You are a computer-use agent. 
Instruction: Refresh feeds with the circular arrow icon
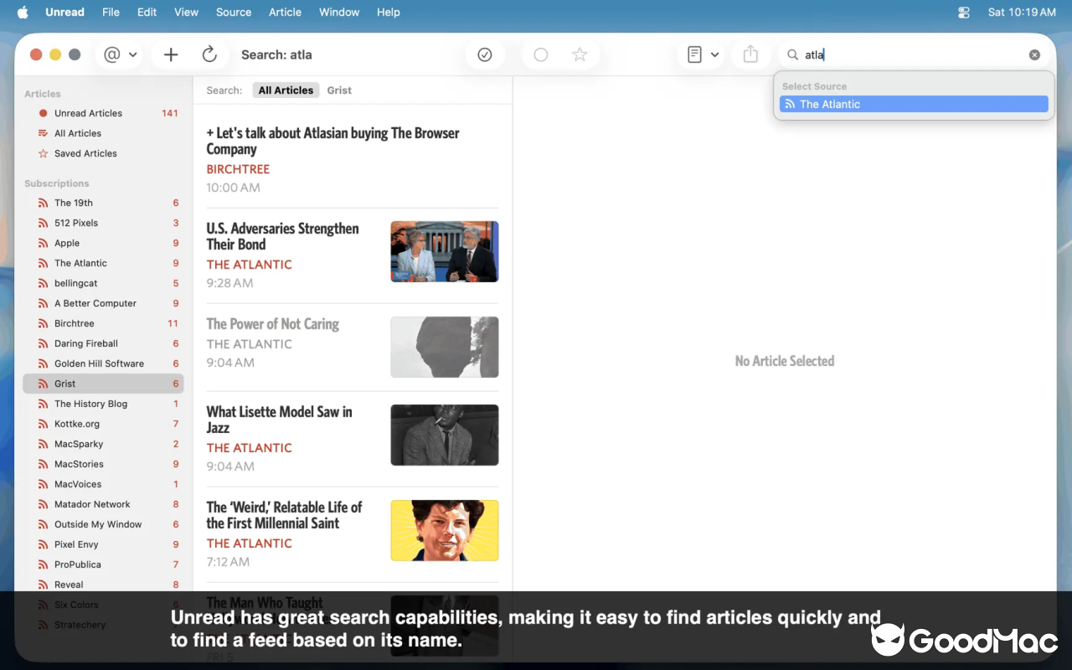[209, 54]
